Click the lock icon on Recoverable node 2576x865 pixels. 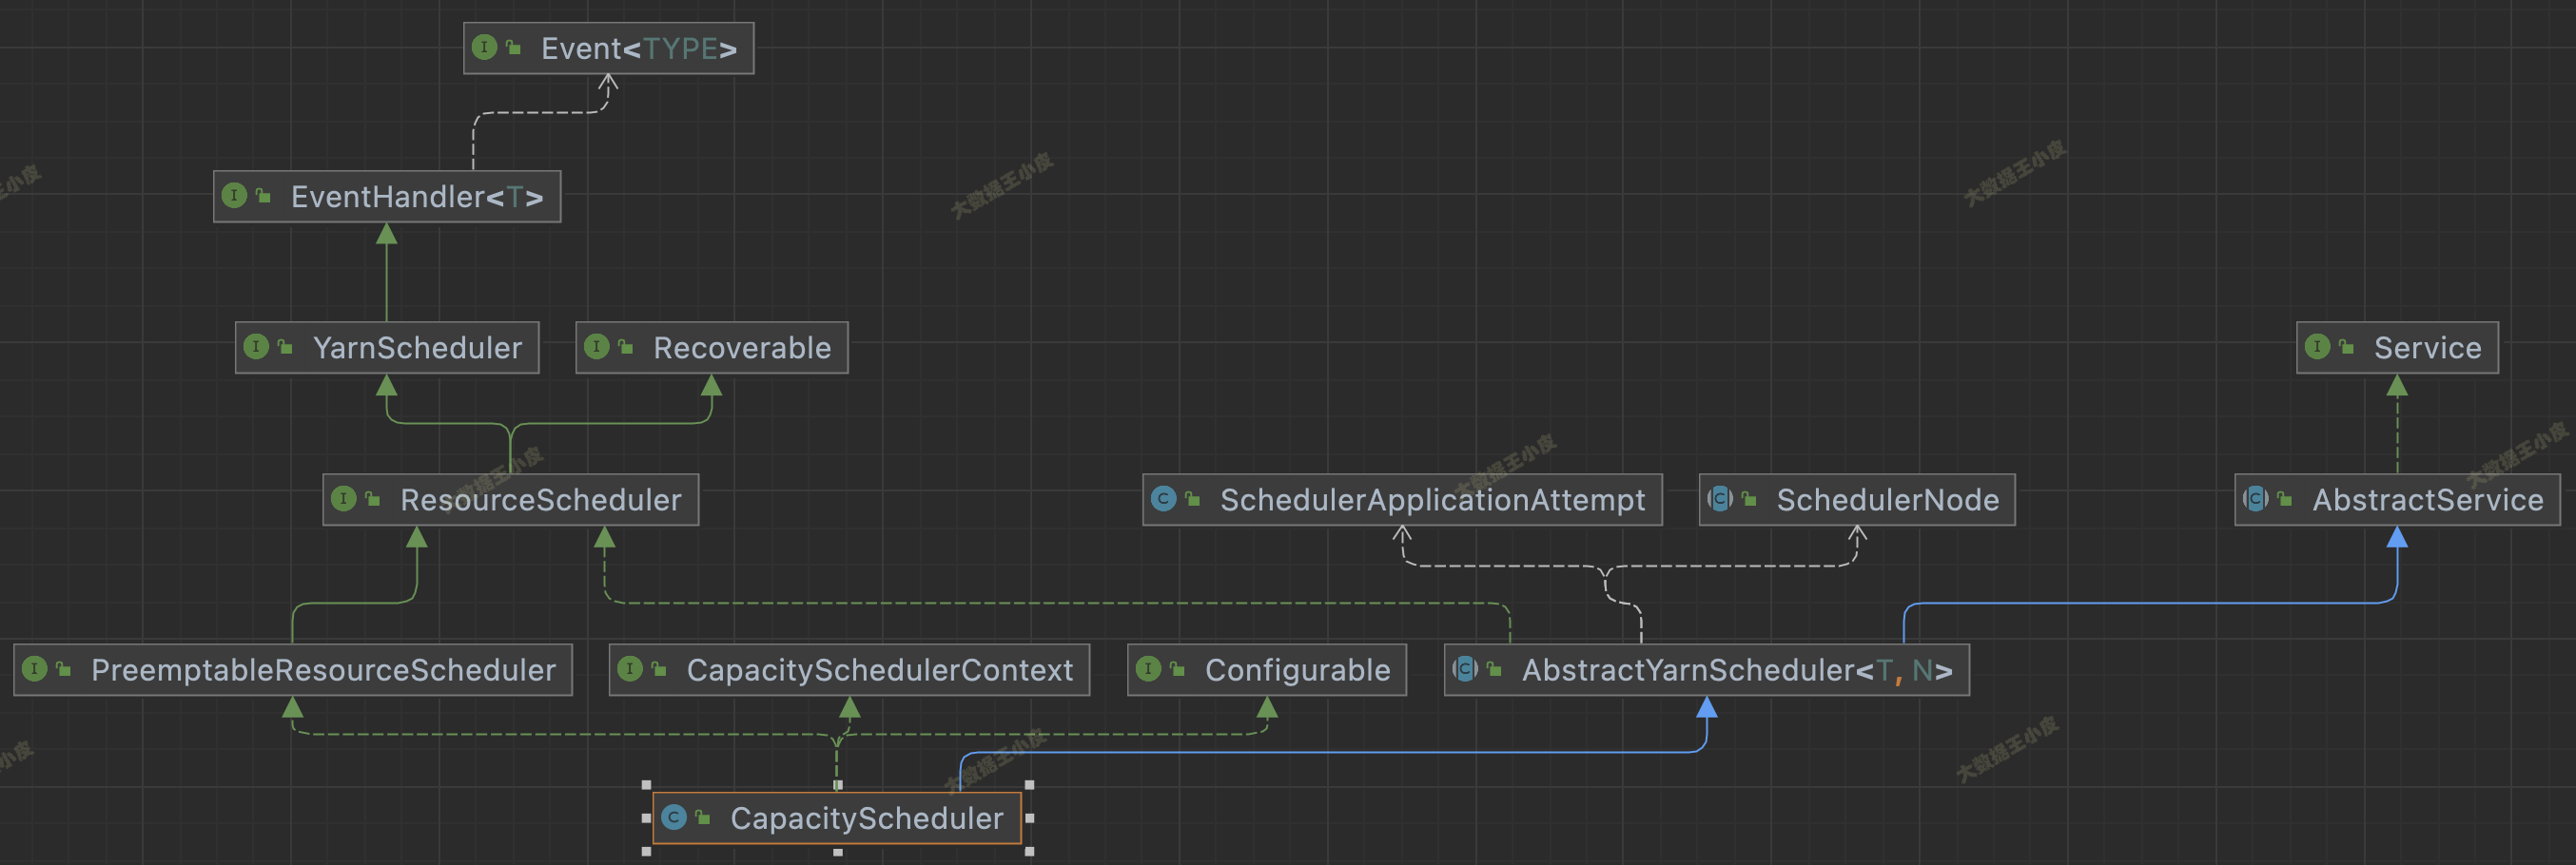pyautogui.click(x=625, y=347)
